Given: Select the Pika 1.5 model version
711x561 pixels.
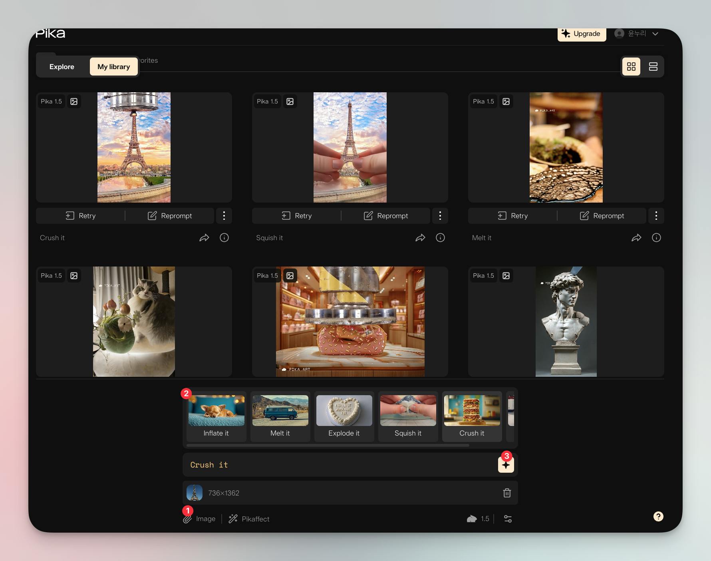Looking at the screenshot, I should point(478,519).
